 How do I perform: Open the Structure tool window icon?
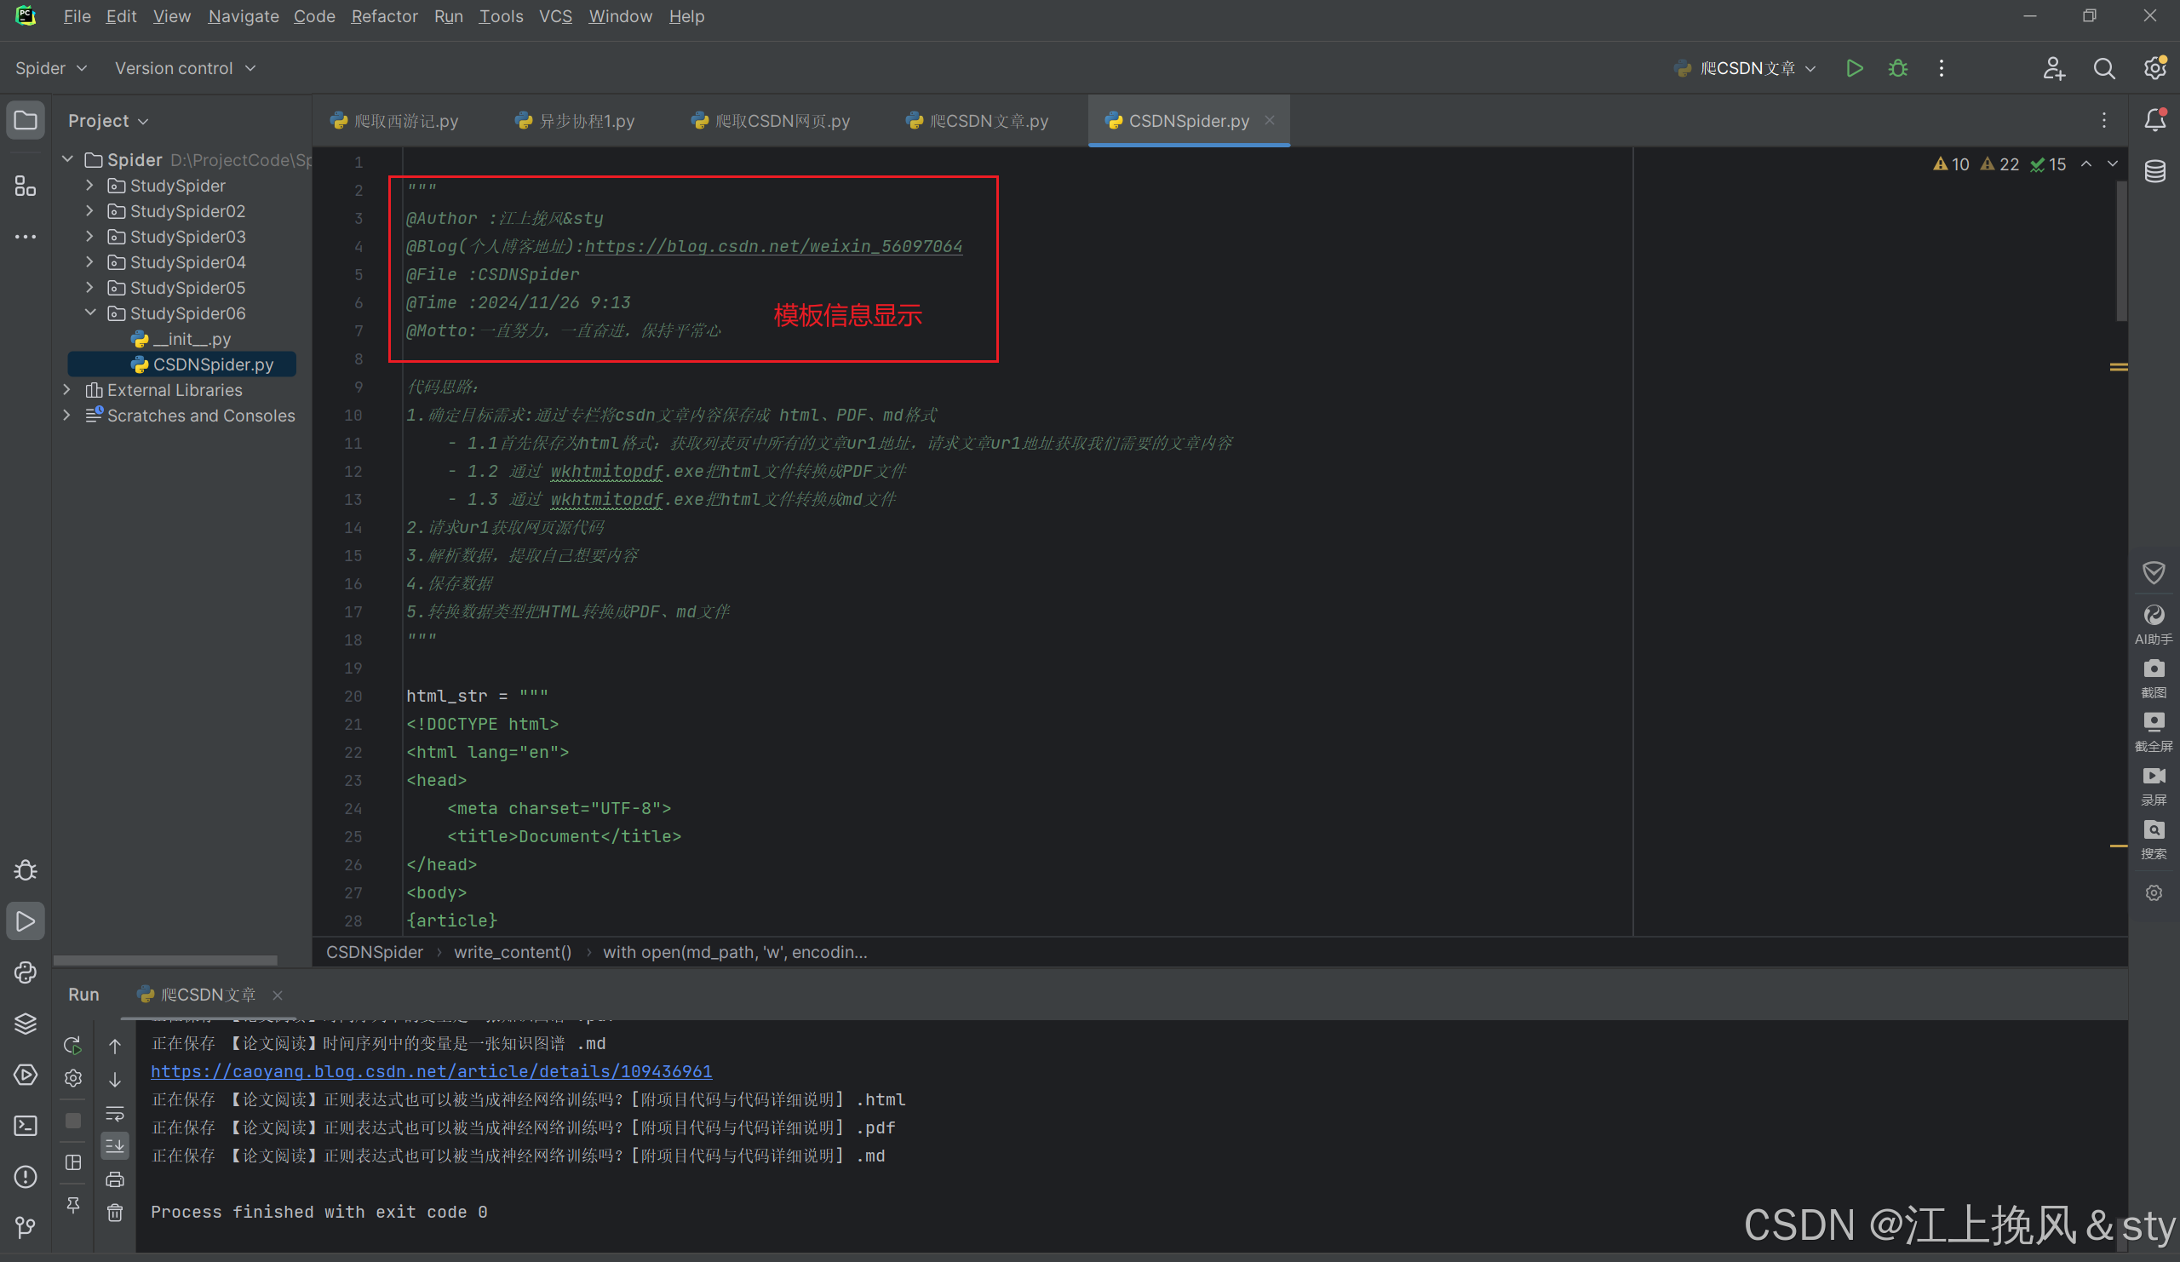tap(25, 186)
